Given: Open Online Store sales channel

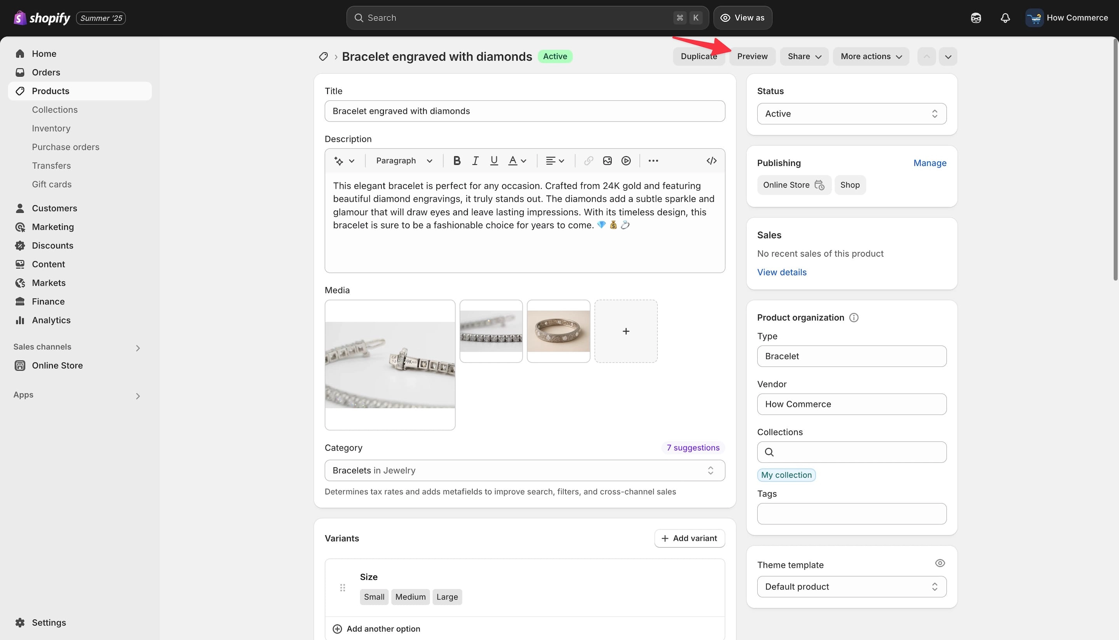Looking at the screenshot, I should pos(80,366).
